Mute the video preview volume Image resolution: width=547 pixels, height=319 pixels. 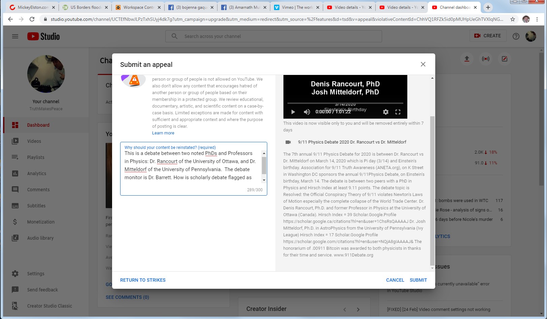(x=307, y=112)
